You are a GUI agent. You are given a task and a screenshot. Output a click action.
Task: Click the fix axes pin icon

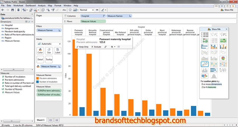click(x=97, y=10)
